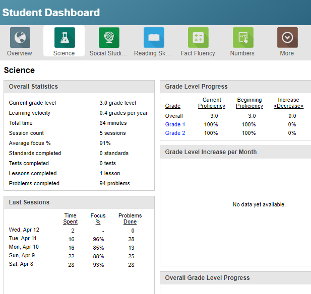Open the Numbers subject icon
The image size is (311, 294).
click(x=242, y=38)
